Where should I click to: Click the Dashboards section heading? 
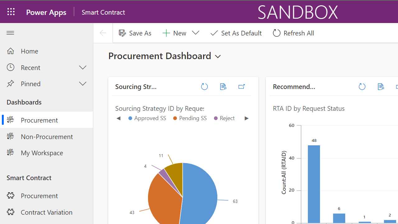click(x=24, y=102)
